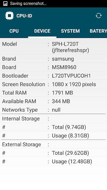
Task: Tap the Bootloader L720TVPUCOH1 row
Action: pos(53,76)
